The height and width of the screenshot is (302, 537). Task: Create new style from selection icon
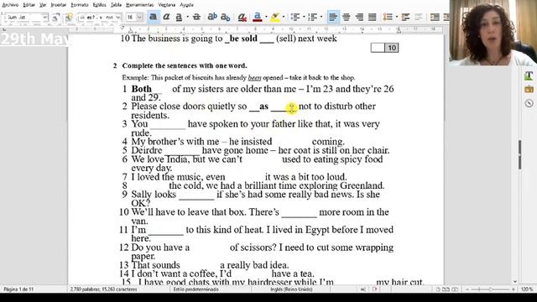coord(69,17)
